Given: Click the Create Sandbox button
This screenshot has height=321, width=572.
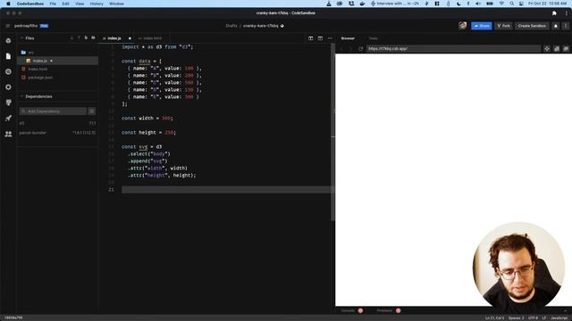Looking at the screenshot, I should [532, 26].
